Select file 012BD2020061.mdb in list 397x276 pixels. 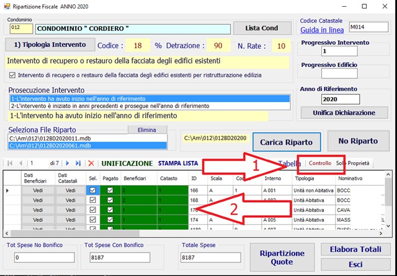click(87, 145)
